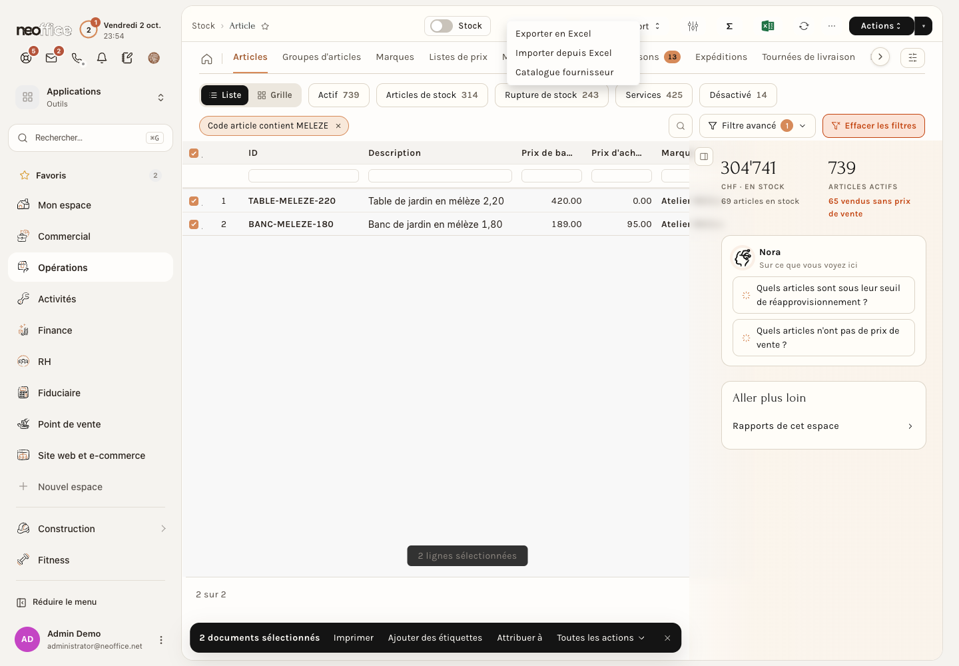Screen dimensions: 959x666
Task: Open the Groupes d'articles tab
Action: pyautogui.click(x=322, y=57)
